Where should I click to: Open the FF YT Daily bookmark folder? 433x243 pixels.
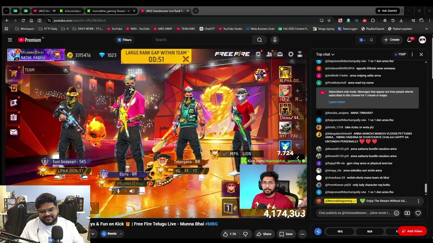point(48,29)
